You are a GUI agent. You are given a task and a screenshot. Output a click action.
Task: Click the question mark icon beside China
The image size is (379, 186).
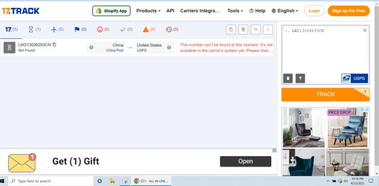tap(91, 47)
